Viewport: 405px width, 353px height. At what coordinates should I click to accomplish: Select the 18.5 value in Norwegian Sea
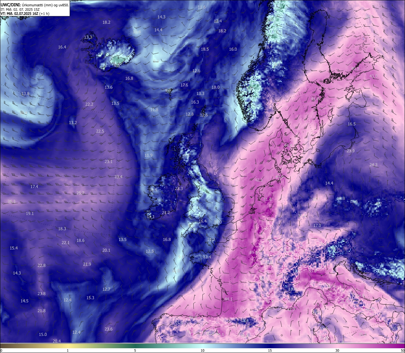[x=205, y=49]
